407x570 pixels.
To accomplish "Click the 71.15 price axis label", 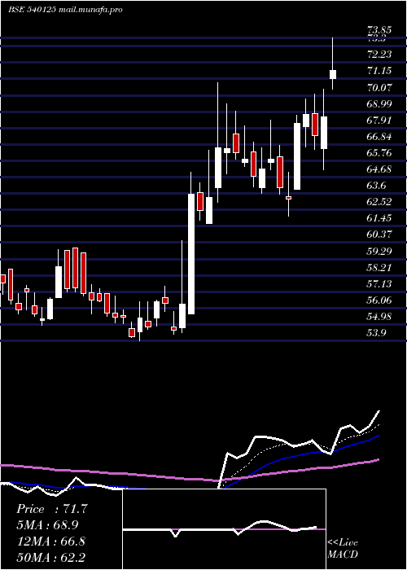I will pyautogui.click(x=380, y=71).
